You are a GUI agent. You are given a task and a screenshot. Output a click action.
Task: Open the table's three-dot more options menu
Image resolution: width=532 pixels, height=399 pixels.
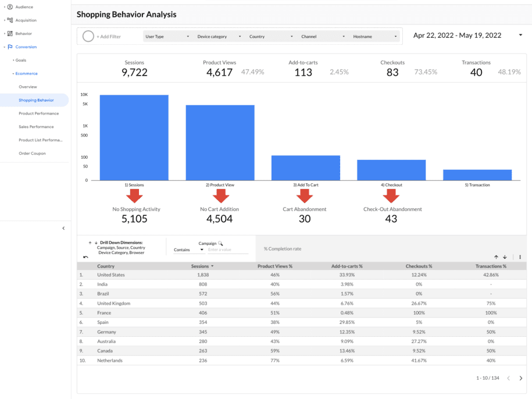tap(520, 257)
